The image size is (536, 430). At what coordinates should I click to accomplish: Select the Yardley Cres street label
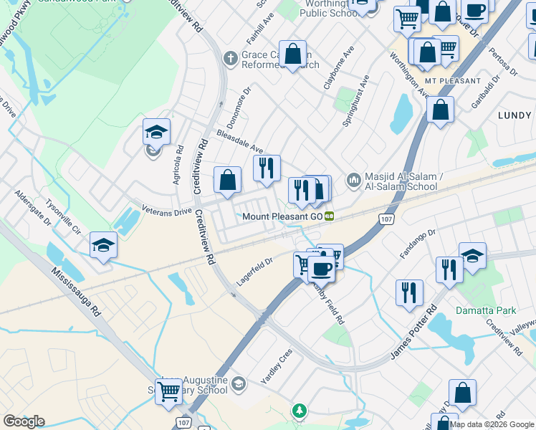tap(277, 366)
